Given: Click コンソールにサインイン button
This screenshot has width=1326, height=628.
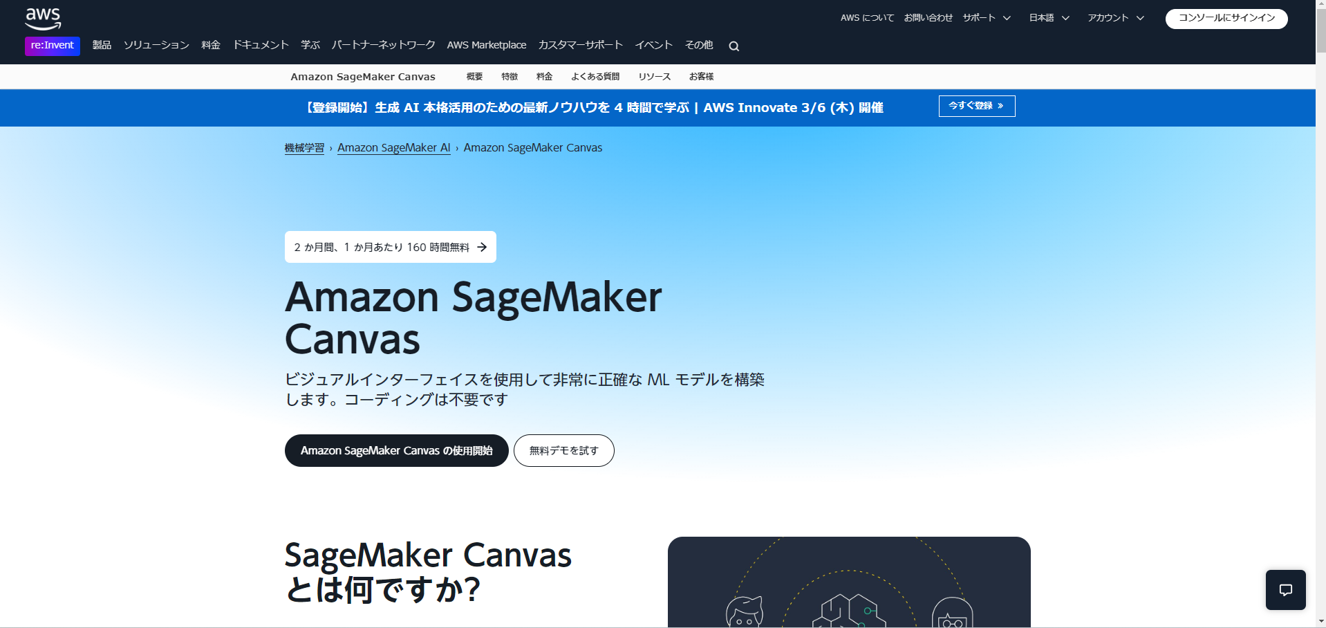Looking at the screenshot, I should [x=1226, y=19].
